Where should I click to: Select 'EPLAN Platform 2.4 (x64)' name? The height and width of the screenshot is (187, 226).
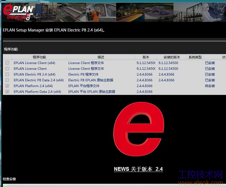click(x=33, y=86)
